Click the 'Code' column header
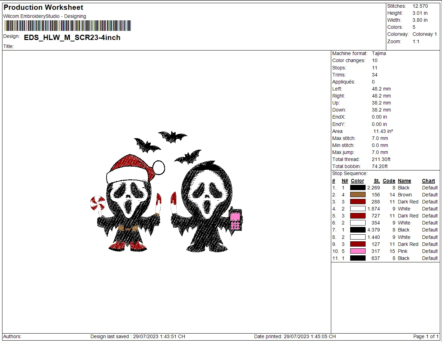This screenshot has height=342, width=442. [x=389, y=181]
